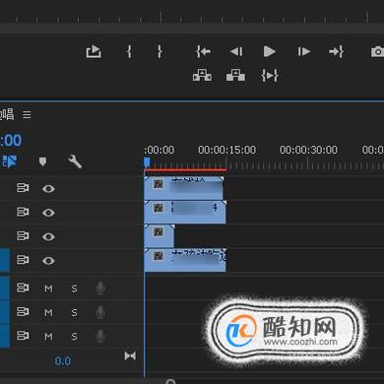Toggle sync lock on the first audio track

tap(23, 288)
